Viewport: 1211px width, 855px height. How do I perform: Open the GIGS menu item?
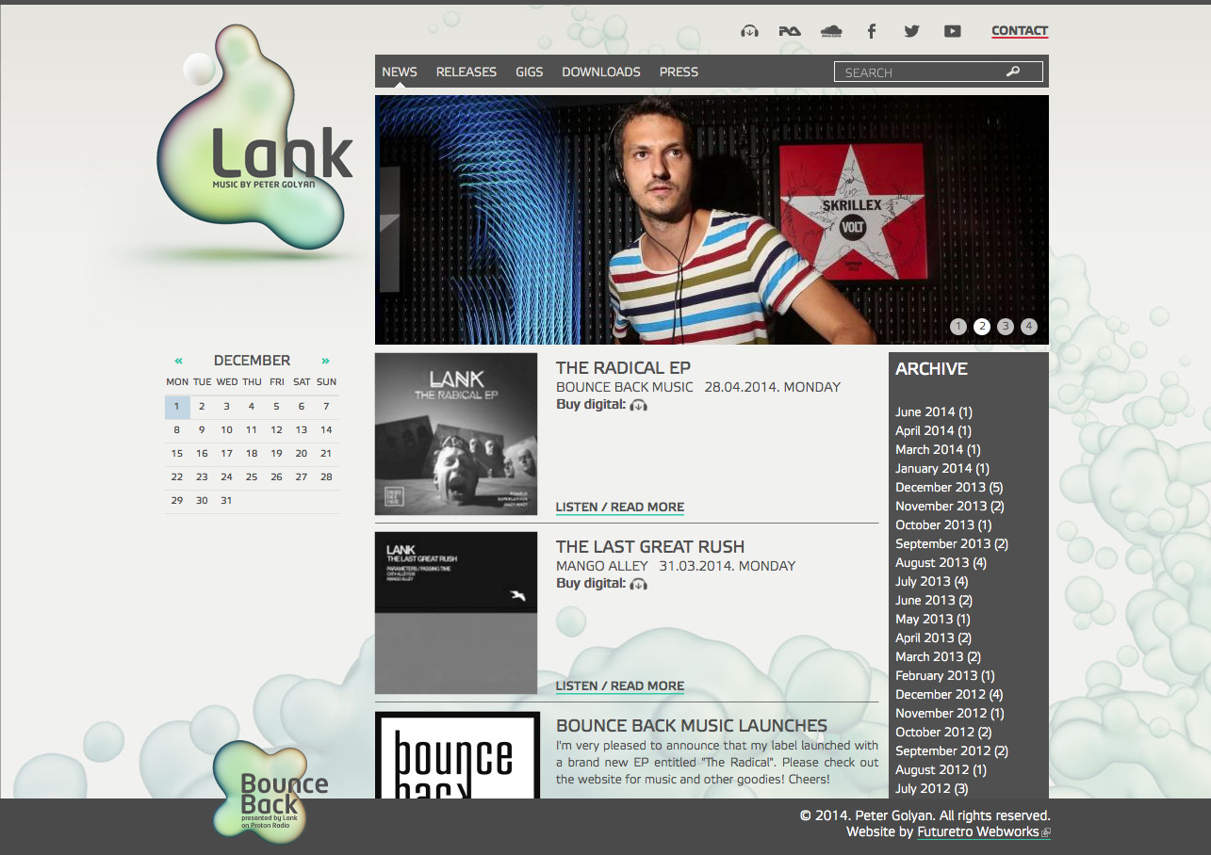pyautogui.click(x=529, y=72)
